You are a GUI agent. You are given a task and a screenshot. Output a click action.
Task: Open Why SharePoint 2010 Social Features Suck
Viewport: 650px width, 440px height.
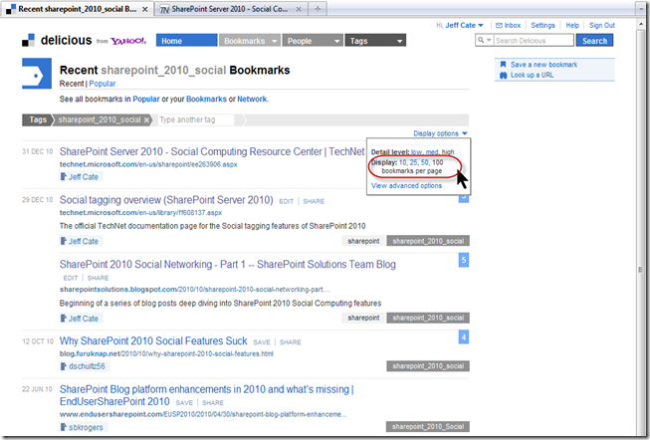point(153,340)
